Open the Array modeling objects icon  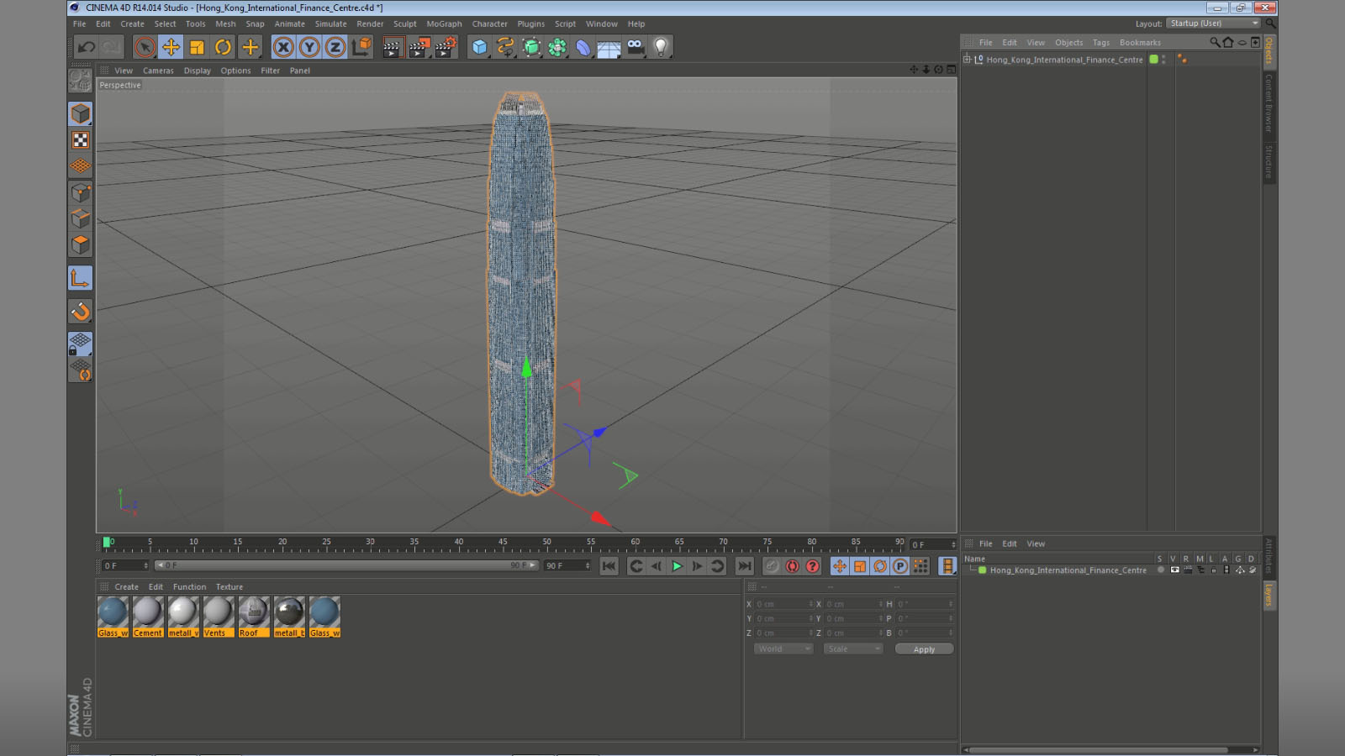(557, 47)
